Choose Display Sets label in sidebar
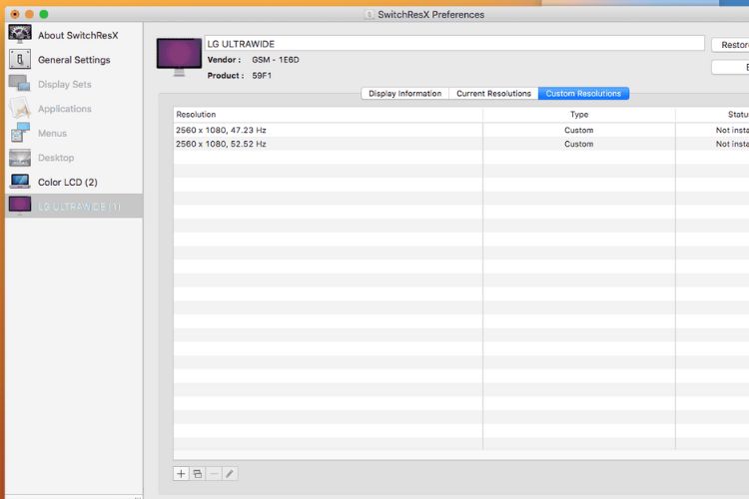The image size is (749, 499). 65,84
